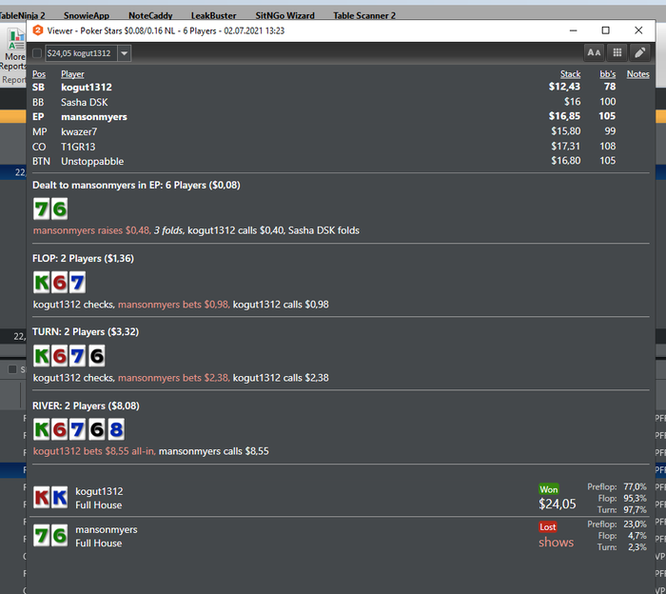Viewport: 666px width, 594px height.
Task: Click the blue 7 card on the flop
Action: point(77,282)
